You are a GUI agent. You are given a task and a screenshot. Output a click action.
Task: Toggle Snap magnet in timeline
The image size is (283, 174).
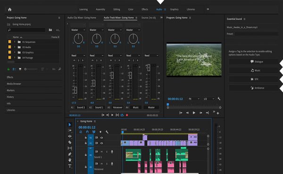[87, 132]
